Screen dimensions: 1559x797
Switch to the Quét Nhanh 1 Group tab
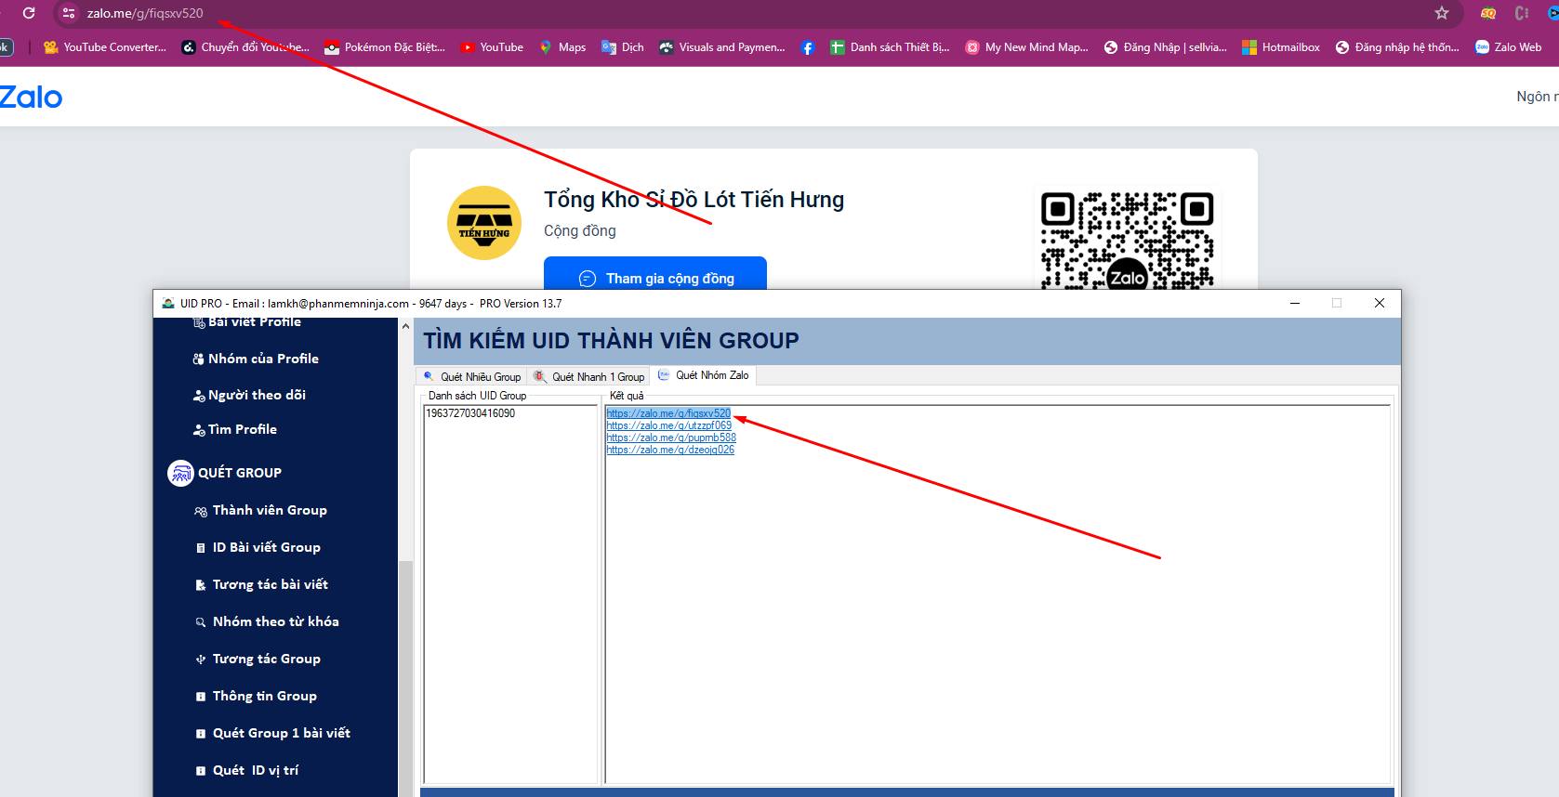coord(589,376)
